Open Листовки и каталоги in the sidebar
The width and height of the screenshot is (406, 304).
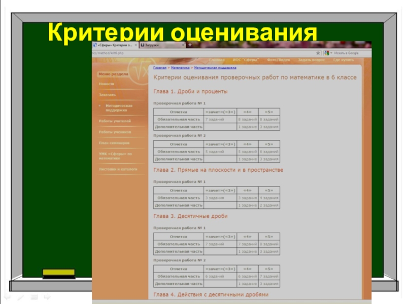point(118,169)
